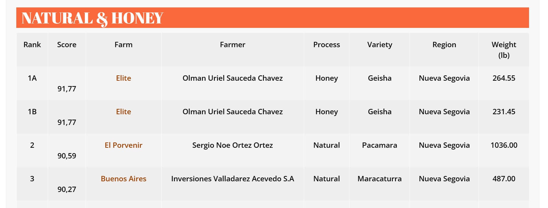
Task: Select the Region column header
Action: 444,45
